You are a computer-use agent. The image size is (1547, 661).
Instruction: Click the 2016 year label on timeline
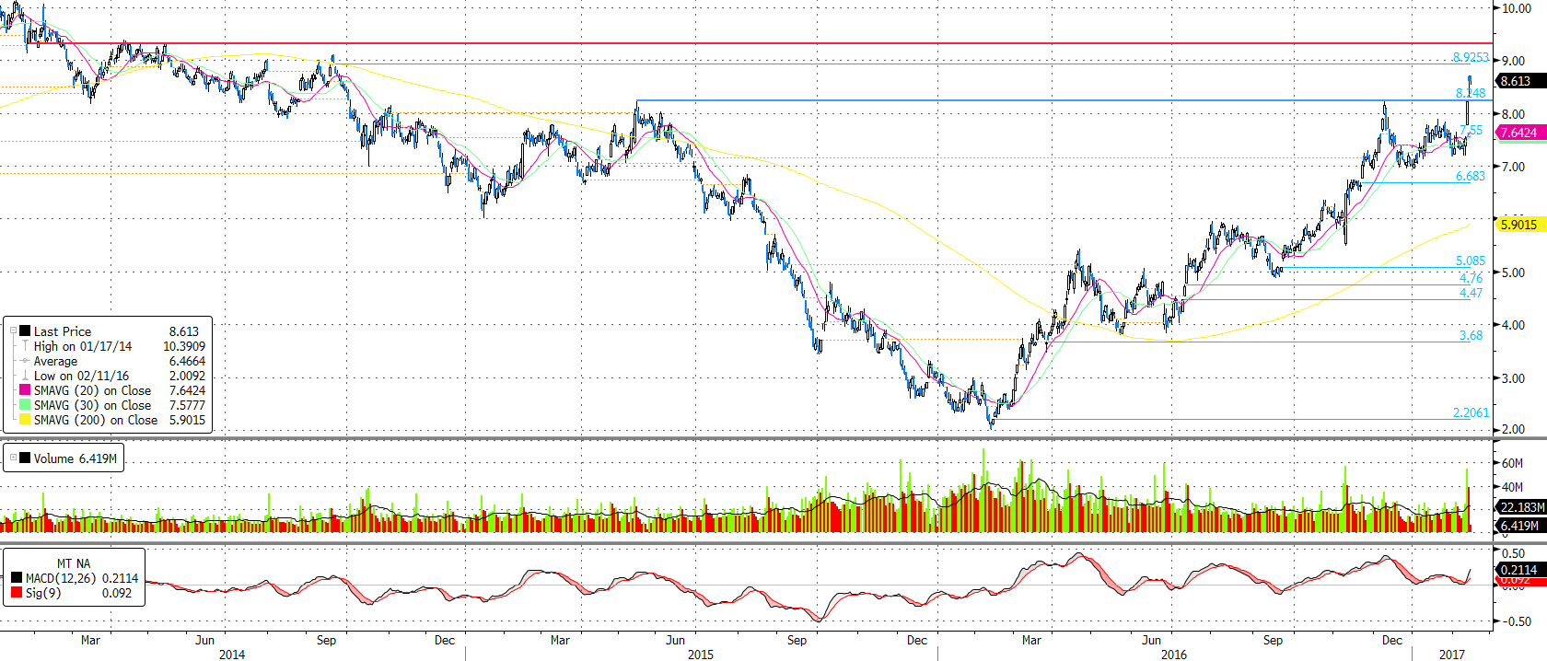click(1174, 655)
